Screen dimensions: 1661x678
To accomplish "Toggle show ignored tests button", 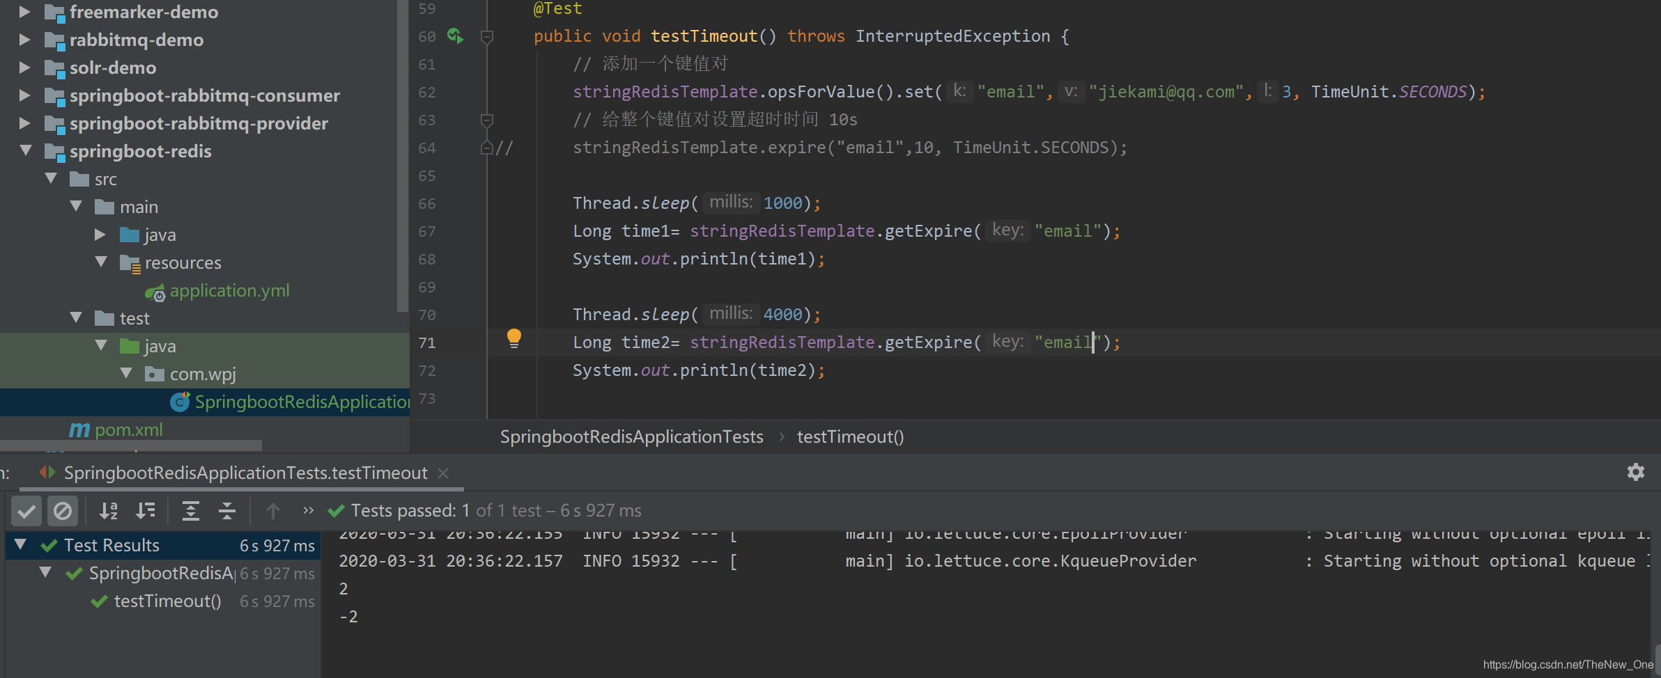I will click(63, 512).
